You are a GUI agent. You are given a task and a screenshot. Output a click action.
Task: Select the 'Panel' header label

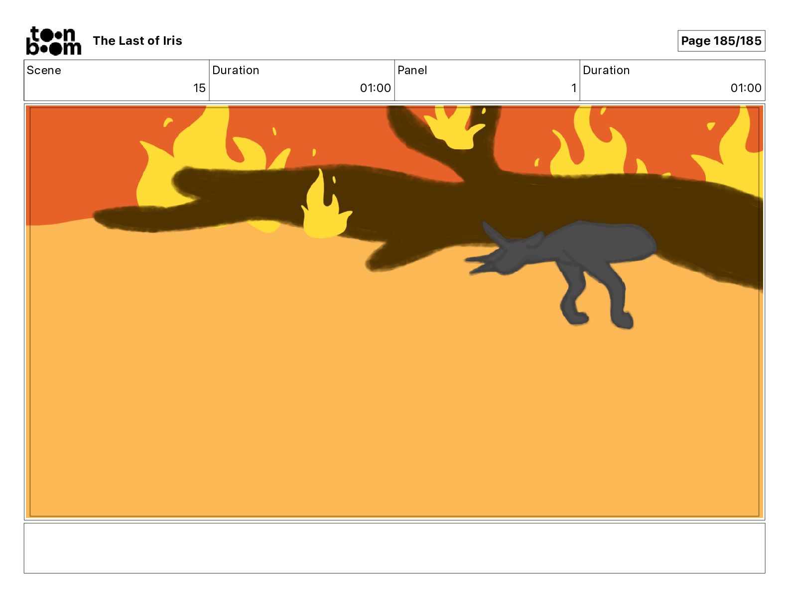click(412, 70)
